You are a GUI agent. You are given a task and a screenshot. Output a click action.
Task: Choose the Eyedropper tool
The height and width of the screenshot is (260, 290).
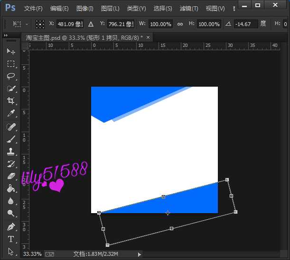tap(10, 113)
